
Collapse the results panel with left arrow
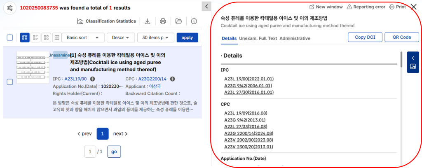tap(206, 6)
